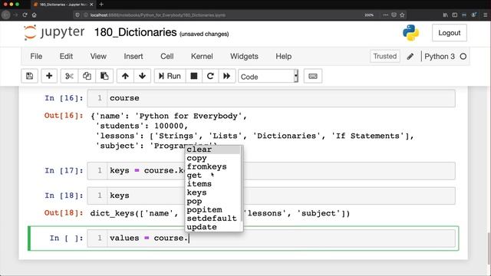491x276 pixels.
Task: Open the Insert menu
Action: coord(133,56)
